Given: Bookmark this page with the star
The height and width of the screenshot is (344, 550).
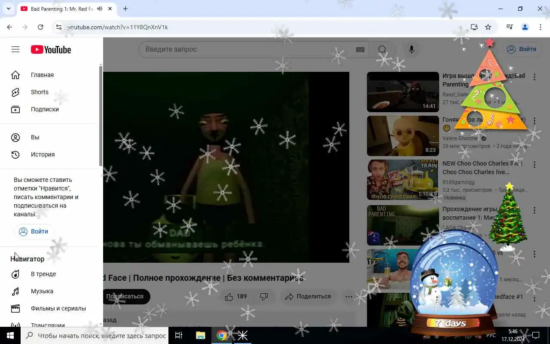Looking at the screenshot, I should (488, 27).
